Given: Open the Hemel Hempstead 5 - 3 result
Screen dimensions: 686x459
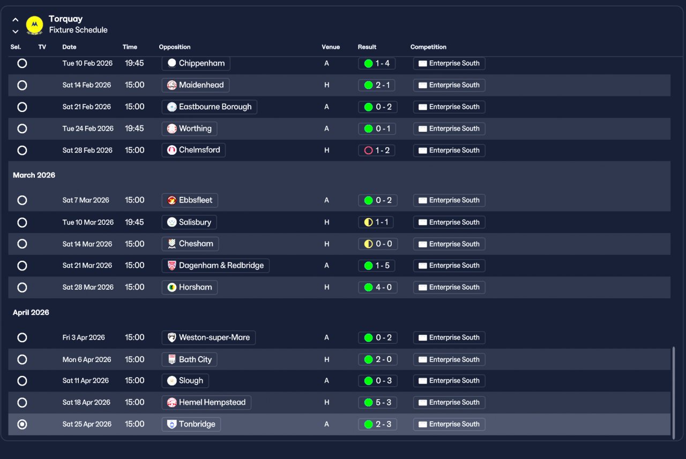Looking at the screenshot, I should coord(377,403).
